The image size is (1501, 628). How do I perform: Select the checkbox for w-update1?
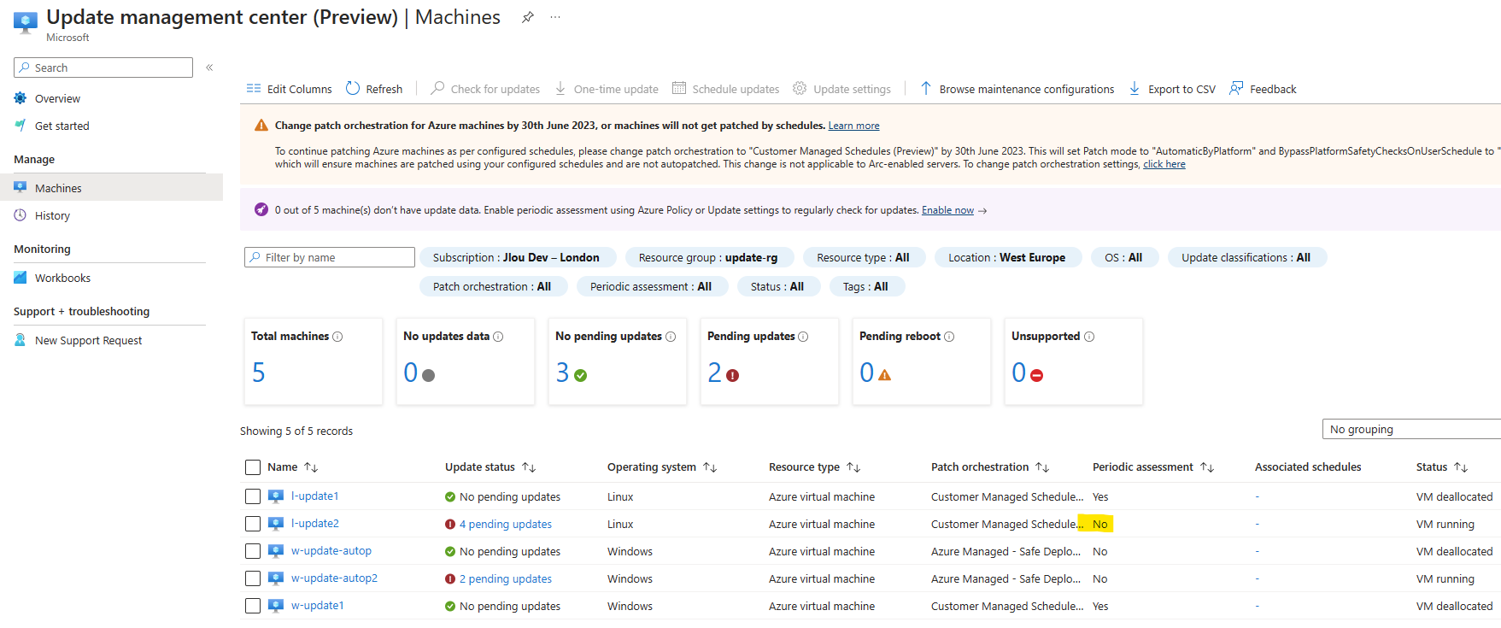[253, 606]
